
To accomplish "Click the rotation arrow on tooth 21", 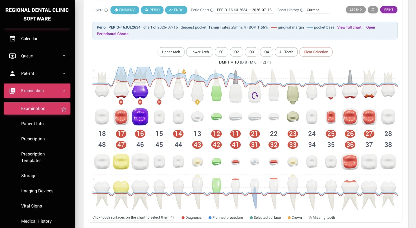I will (255, 96).
